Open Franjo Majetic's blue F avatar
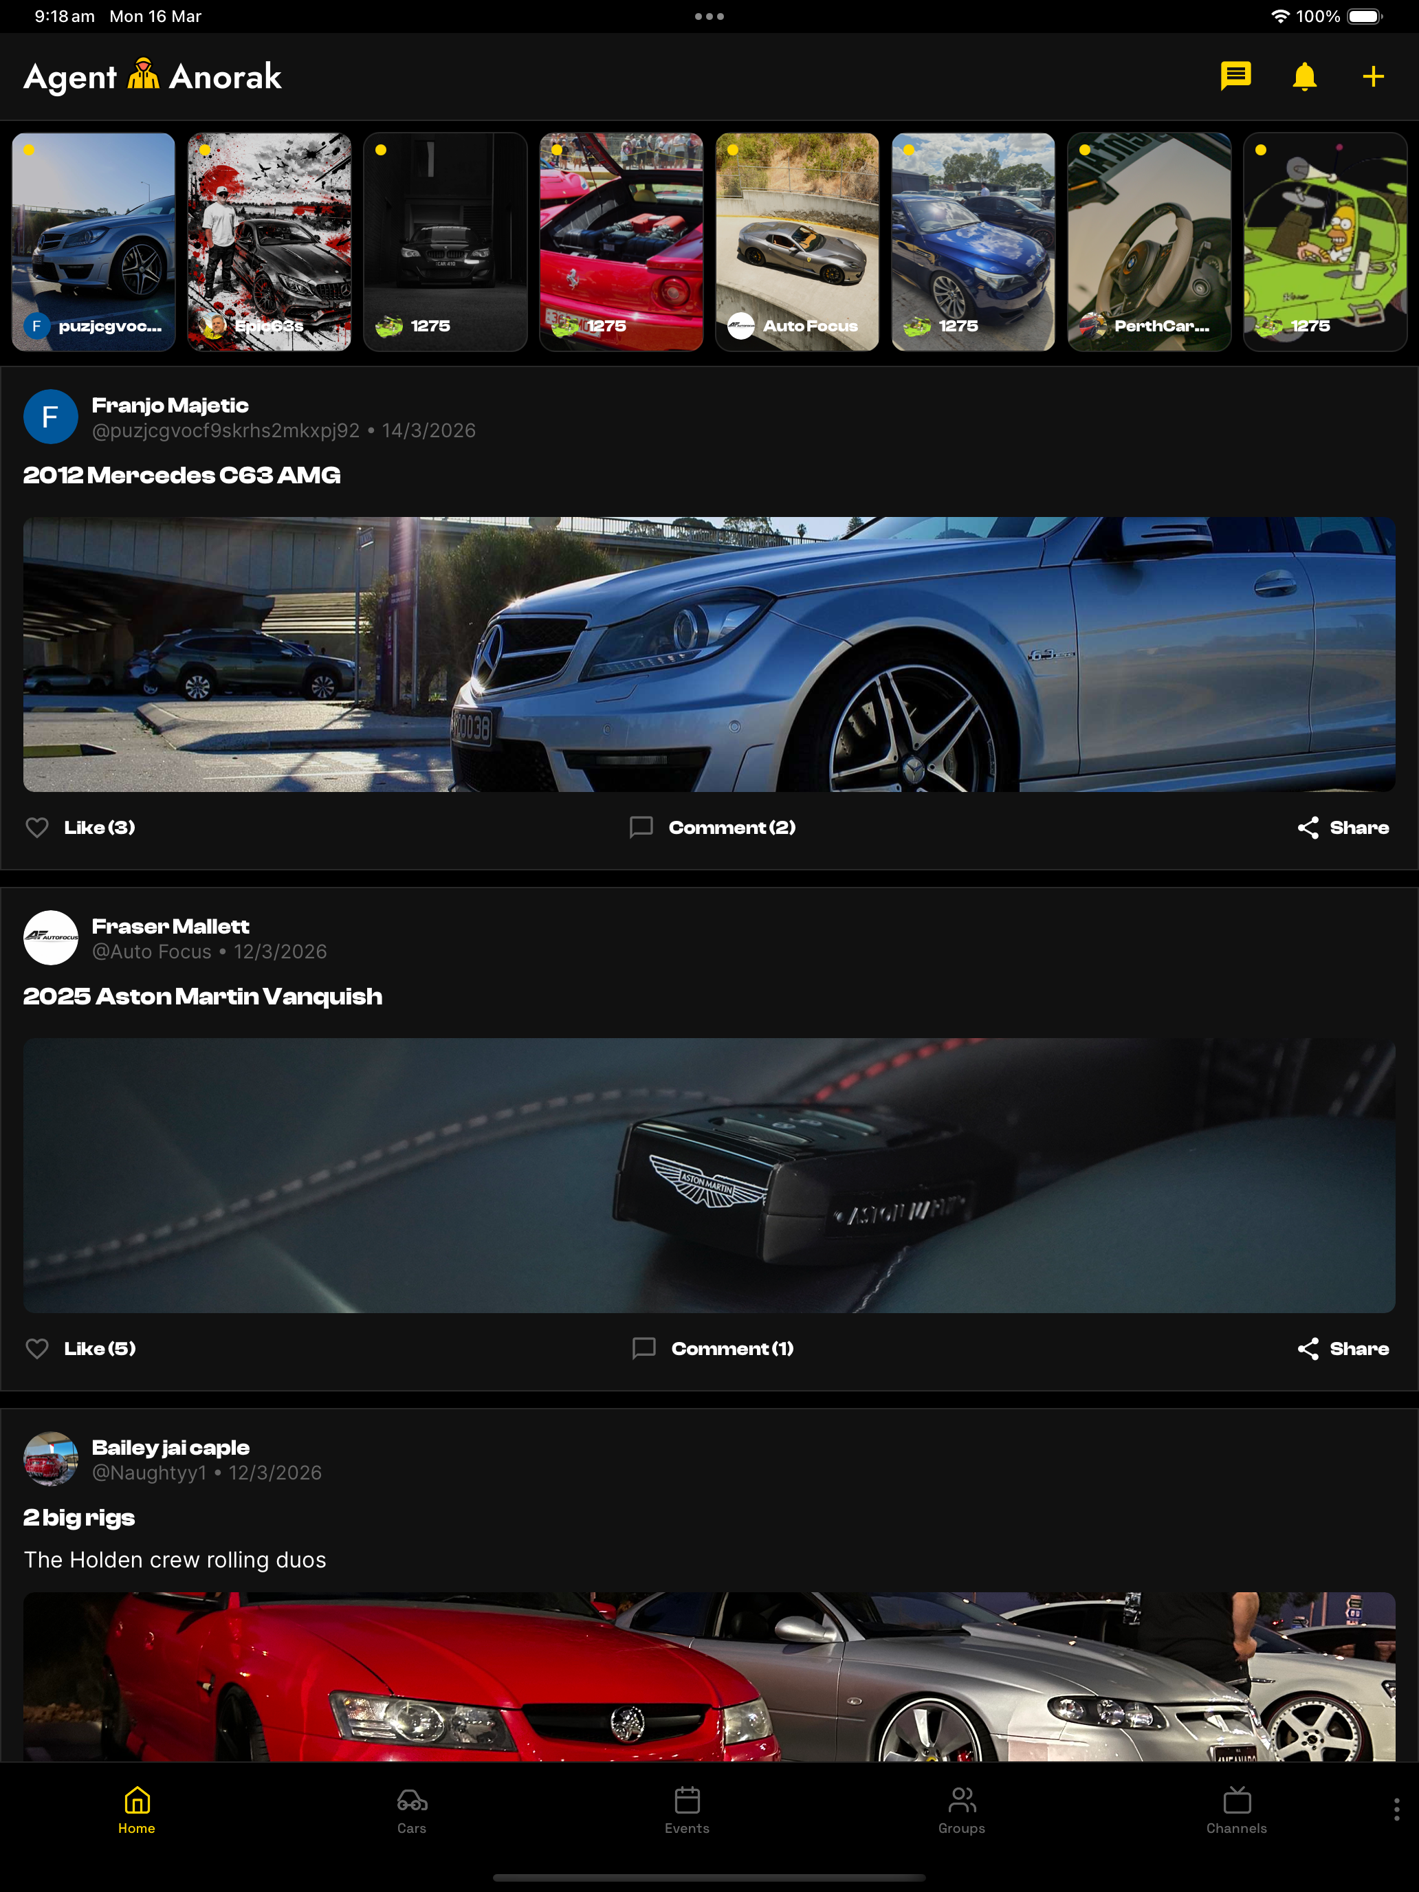The image size is (1419, 1892). pyautogui.click(x=50, y=417)
